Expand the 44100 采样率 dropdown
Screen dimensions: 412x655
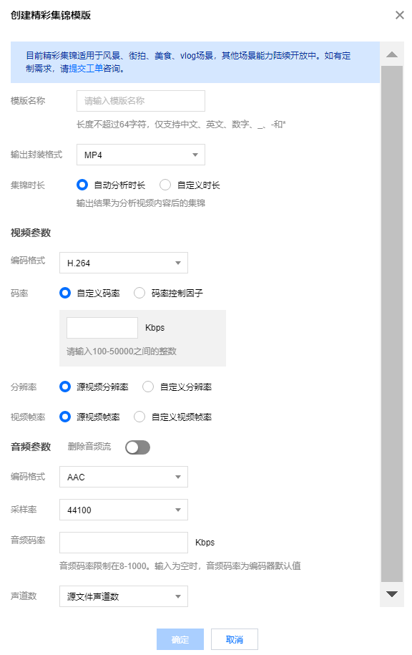click(x=124, y=510)
